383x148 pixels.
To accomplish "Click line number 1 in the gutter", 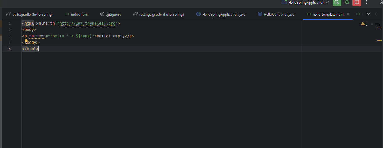I will (x=10, y=24).
